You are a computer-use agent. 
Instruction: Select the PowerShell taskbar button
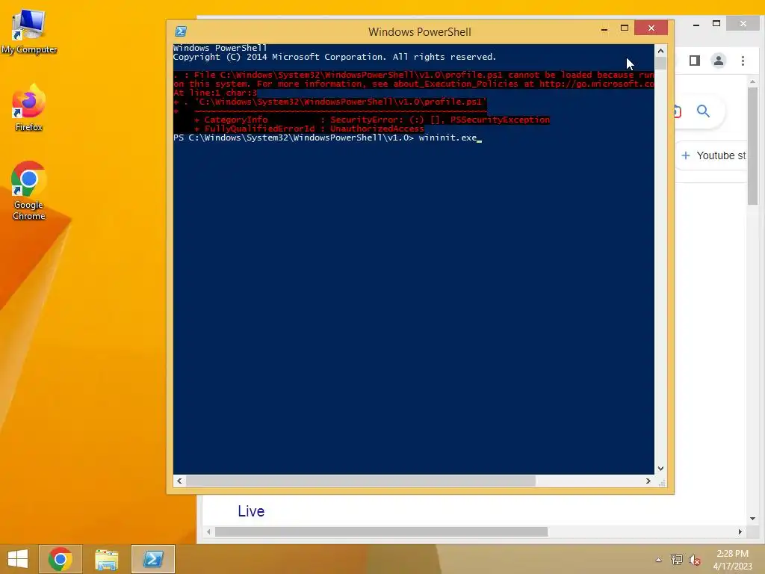152,559
